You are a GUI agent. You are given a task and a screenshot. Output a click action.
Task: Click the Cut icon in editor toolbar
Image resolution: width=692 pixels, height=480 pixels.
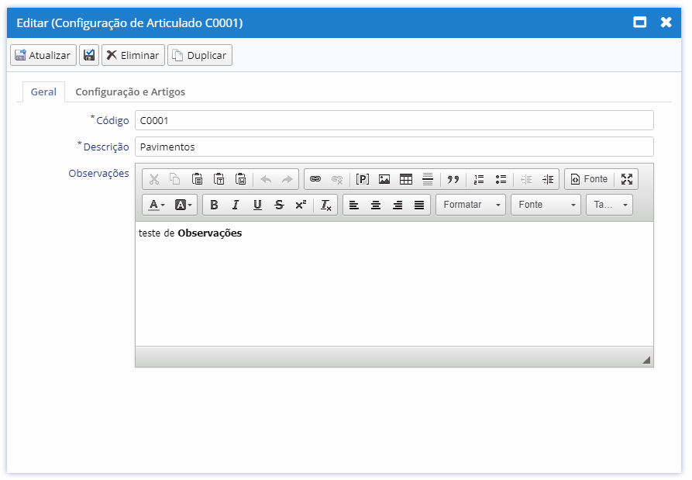click(153, 179)
